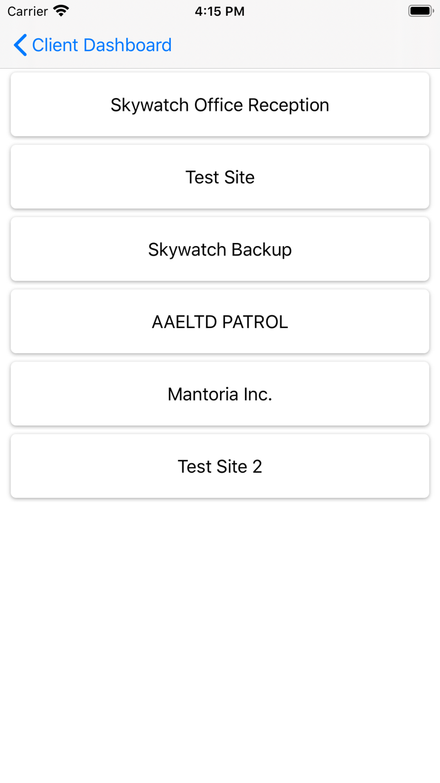Image resolution: width=440 pixels, height=783 pixels.
Task: Tap the 4:15 PM clock display
Action: [219, 10]
